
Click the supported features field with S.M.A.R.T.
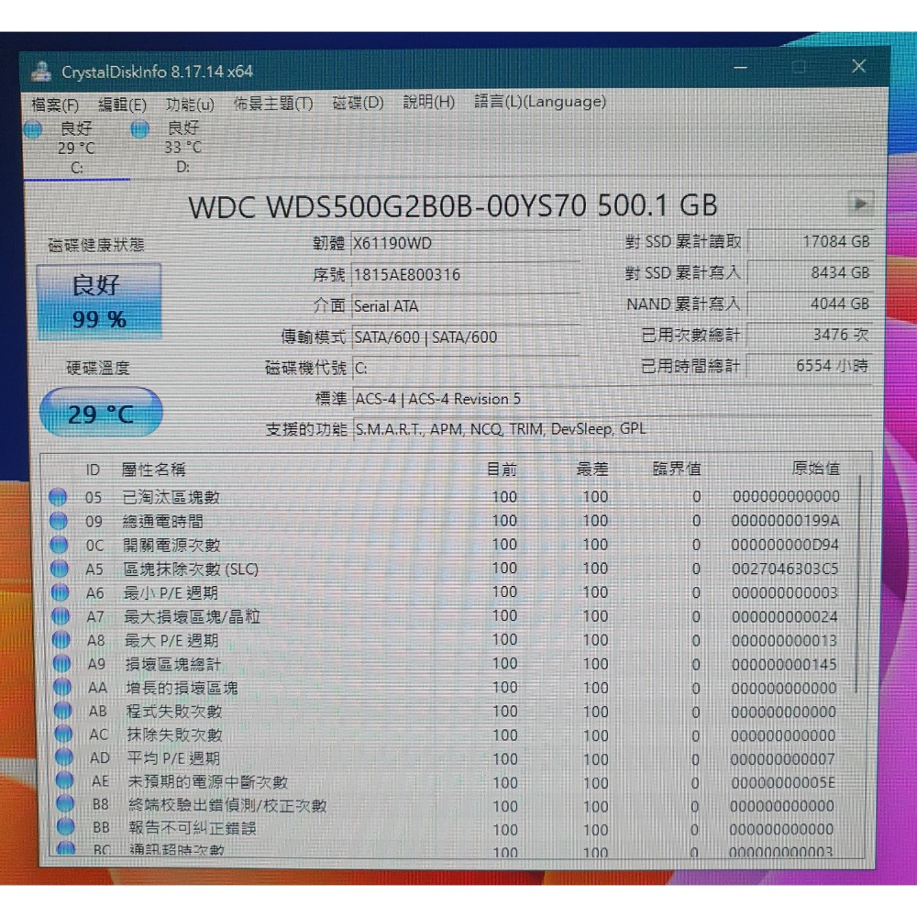pos(611,429)
